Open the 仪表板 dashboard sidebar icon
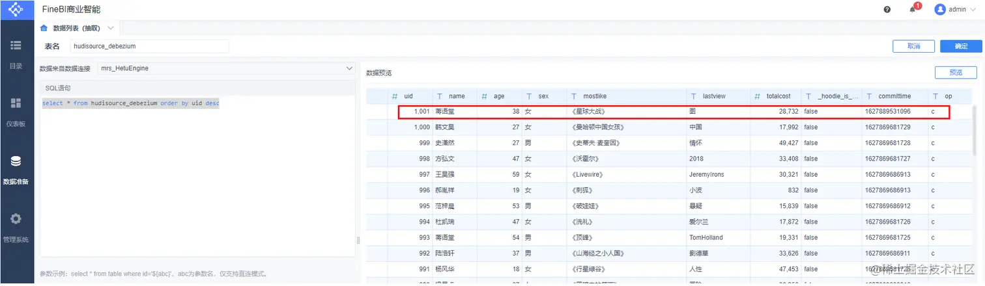The width and height of the screenshot is (985, 286). click(16, 103)
